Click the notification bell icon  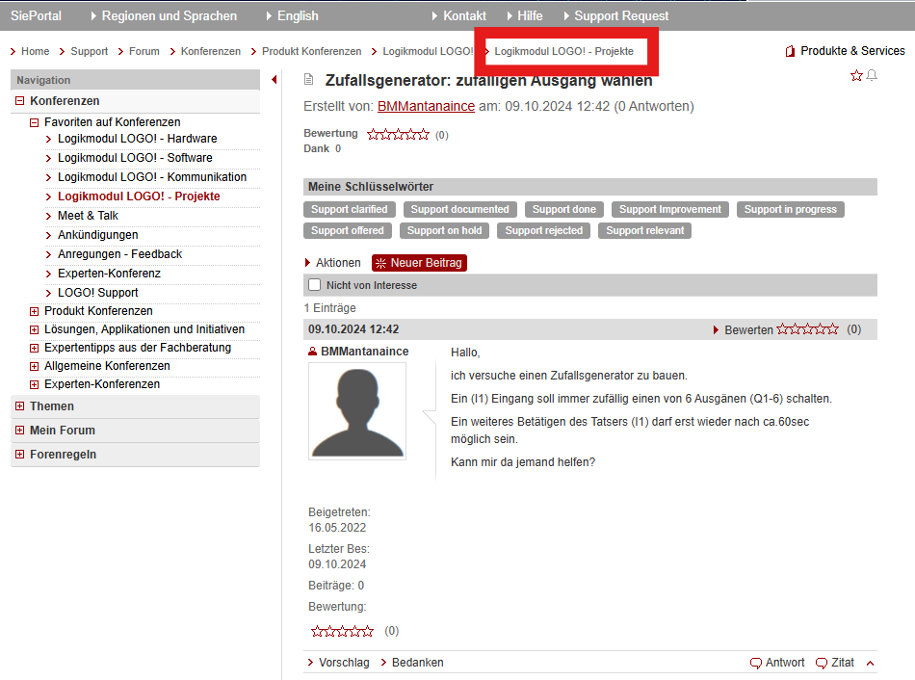(x=872, y=76)
